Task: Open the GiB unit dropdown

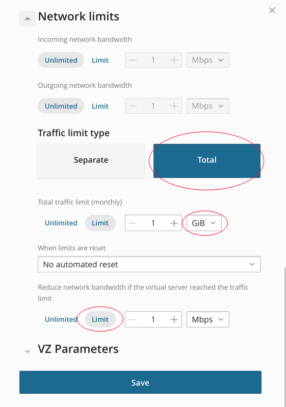Action: [x=204, y=223]
